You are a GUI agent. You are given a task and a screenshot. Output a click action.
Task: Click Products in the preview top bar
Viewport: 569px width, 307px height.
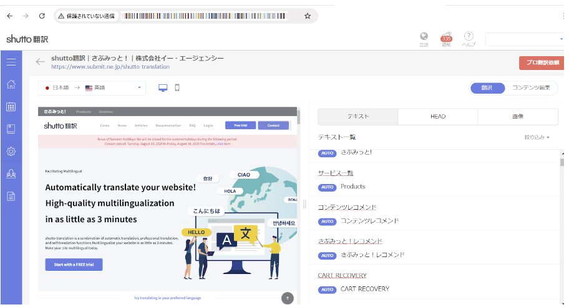pyautogui.click(x=84, y=112)
